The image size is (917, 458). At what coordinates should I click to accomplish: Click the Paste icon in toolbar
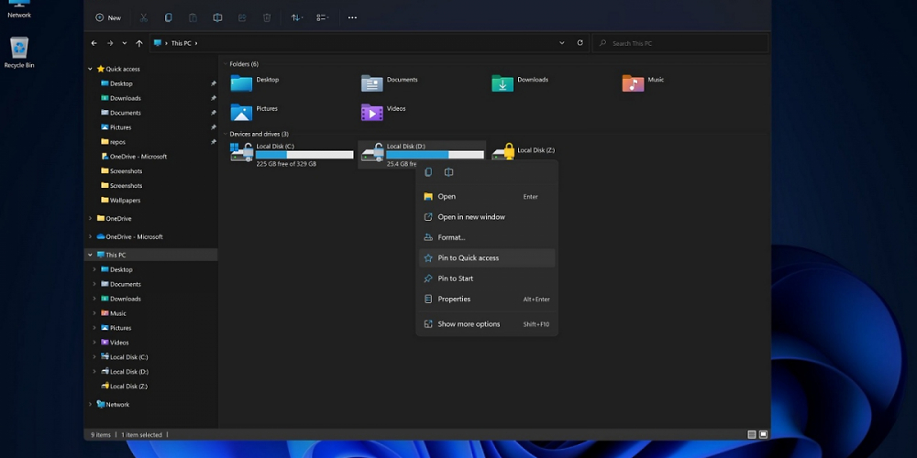pyautogui.click(x=193, y=17)
